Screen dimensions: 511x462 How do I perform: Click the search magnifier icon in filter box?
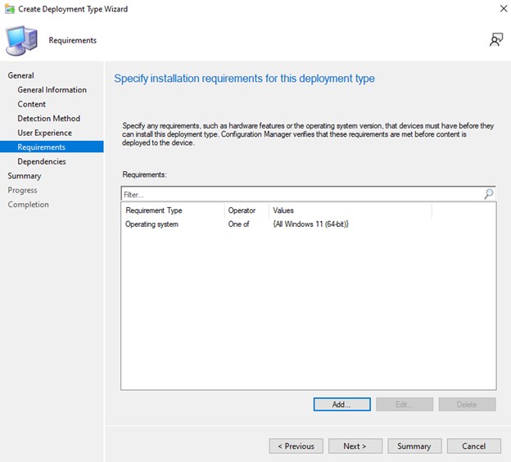(489, 194)
